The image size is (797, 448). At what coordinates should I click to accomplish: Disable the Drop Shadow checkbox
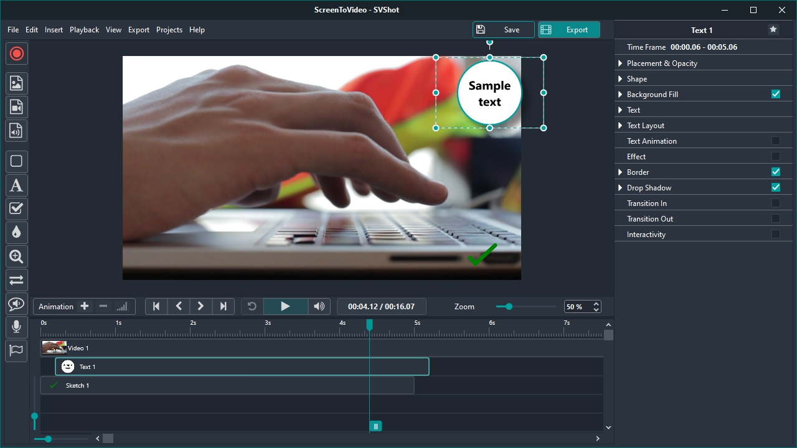tap(776, 187)
